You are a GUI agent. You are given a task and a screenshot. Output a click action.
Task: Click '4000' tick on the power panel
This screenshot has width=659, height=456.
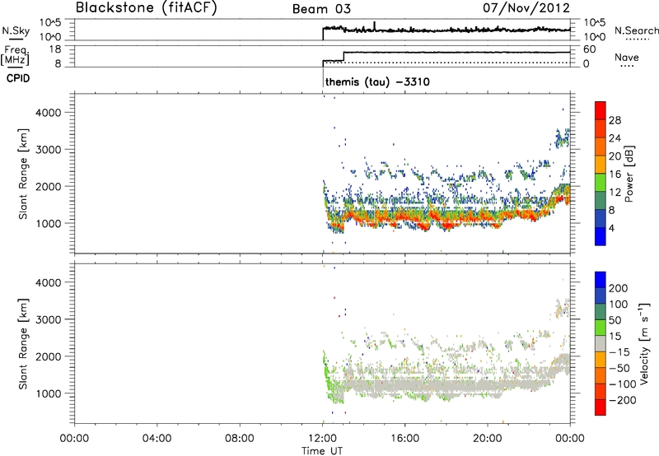tap(48, 113)
